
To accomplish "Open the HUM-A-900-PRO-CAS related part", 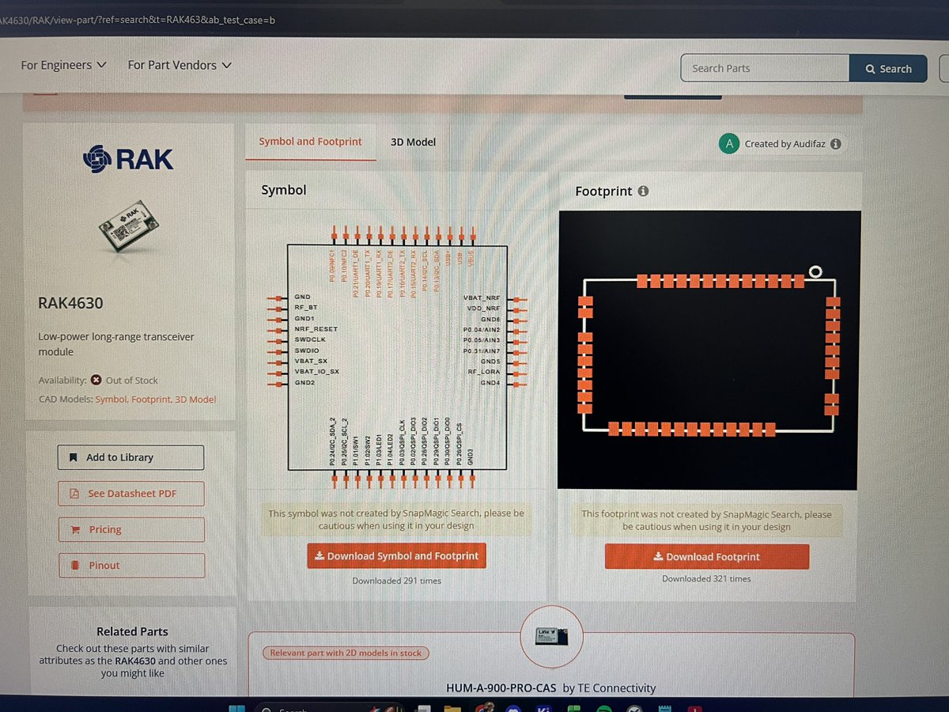I will (501, 688).
